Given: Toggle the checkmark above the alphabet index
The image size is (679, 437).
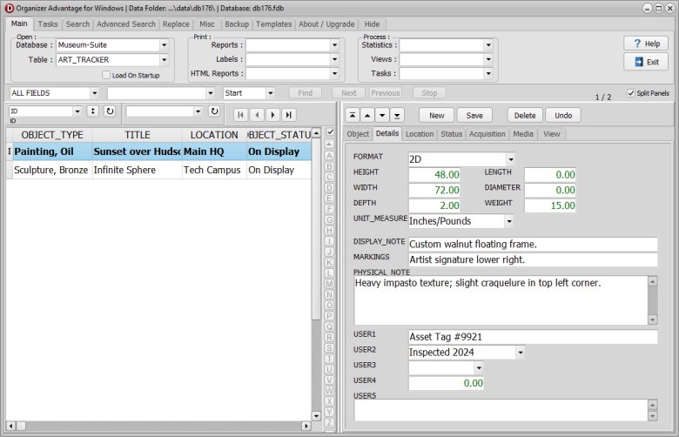Looking at the screenshot, I should click(329, 131).
